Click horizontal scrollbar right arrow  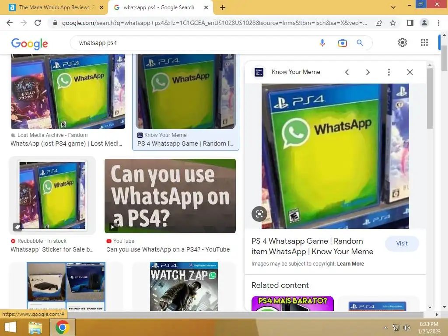point(437,315)
